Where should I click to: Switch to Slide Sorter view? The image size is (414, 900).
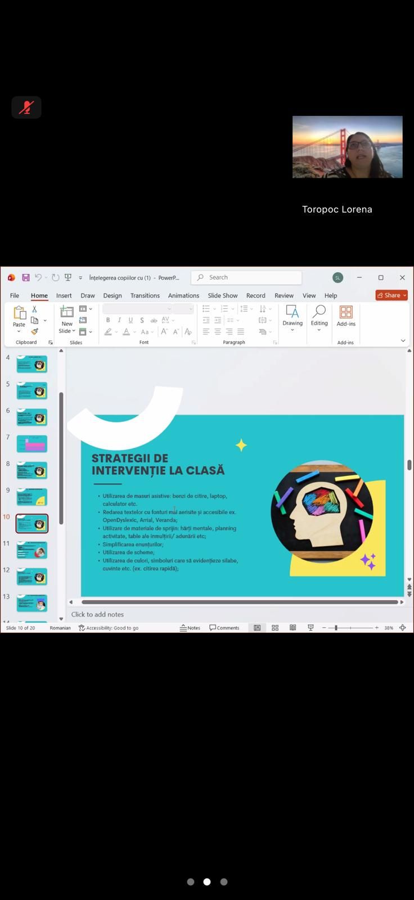click(275, 628)
